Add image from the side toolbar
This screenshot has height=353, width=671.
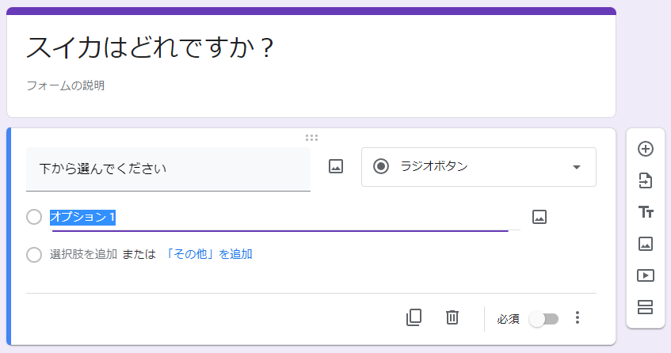pos(646,244)
